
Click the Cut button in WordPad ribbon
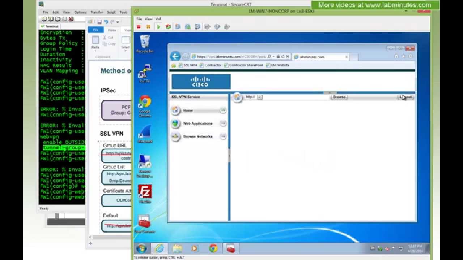tap(108, 38)
